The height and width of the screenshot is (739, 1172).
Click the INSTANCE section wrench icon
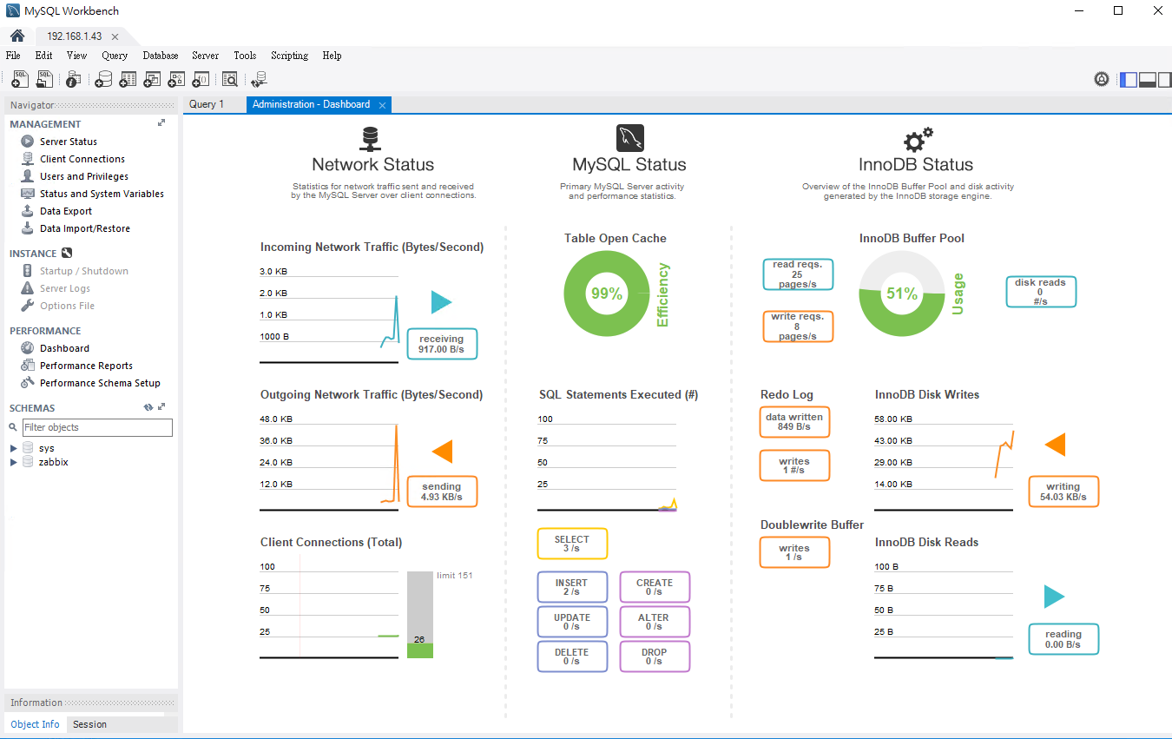click(x=66, y=254)
